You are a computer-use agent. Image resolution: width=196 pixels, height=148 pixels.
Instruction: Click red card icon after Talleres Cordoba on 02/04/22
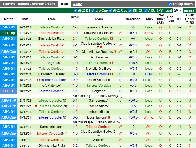coord(111,39)
